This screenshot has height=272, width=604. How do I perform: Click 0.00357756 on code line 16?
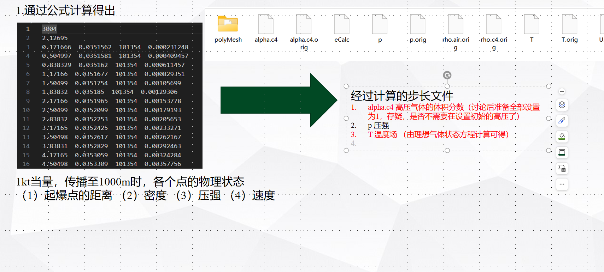163,164
